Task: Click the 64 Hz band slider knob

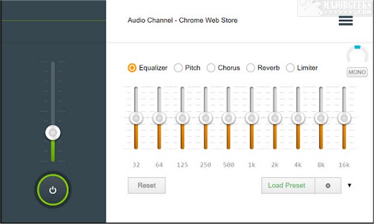Action: click(159, 117)
